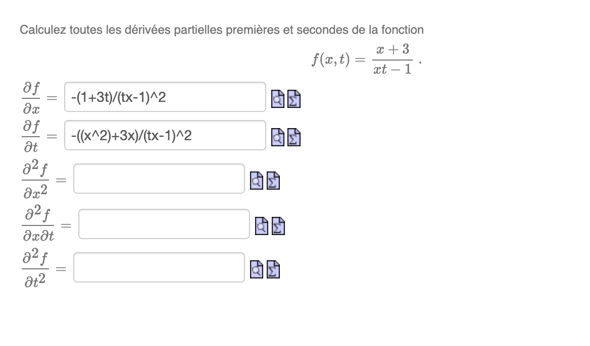Viewport: 590px width, 346px height.
Task: Select the text -(1+3t)/(tx-1)^2 in the first field
Action: [x=121, y=96]
